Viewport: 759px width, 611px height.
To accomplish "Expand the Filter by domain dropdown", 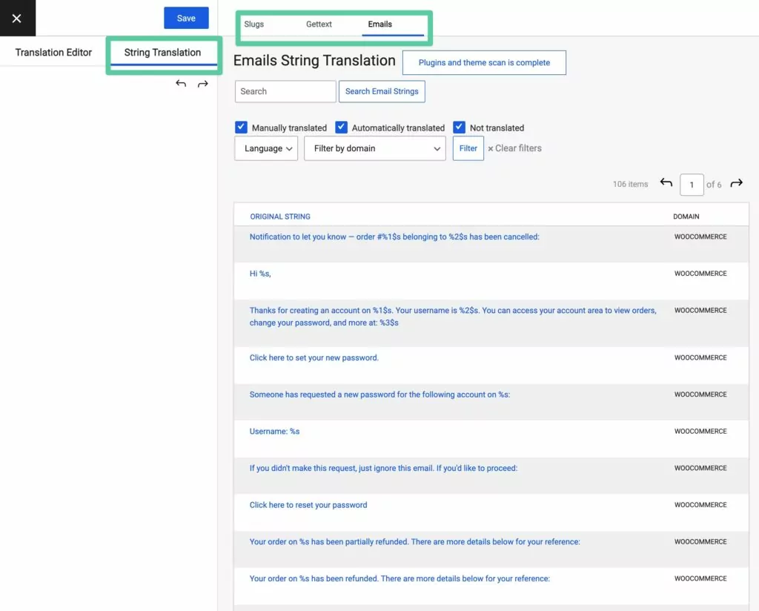I will (x=374, y=148).
